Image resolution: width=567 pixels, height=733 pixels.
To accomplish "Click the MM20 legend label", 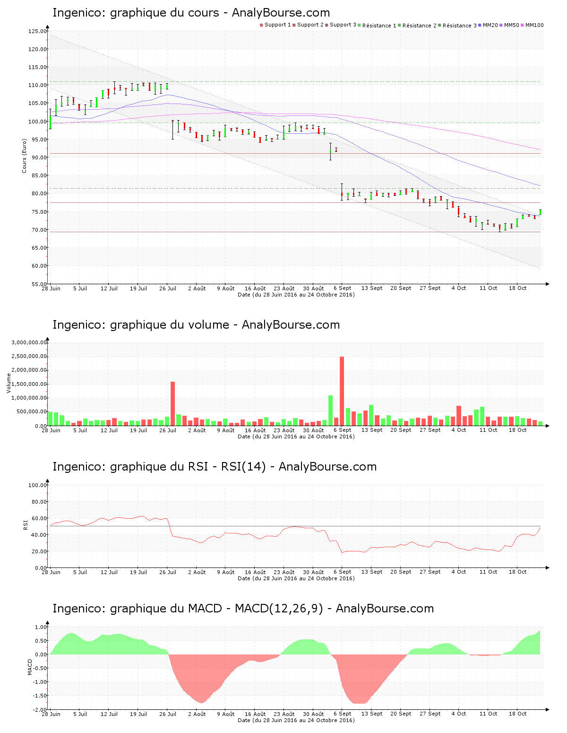I will 490,25.
